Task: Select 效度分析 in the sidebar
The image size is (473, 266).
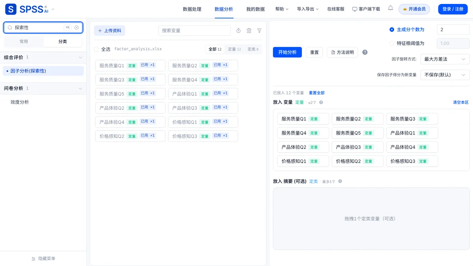Action: [x=20, y=102]
